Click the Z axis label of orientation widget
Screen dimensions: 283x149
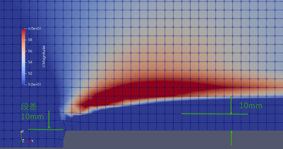pyautogui.click(x=23, y=141)
